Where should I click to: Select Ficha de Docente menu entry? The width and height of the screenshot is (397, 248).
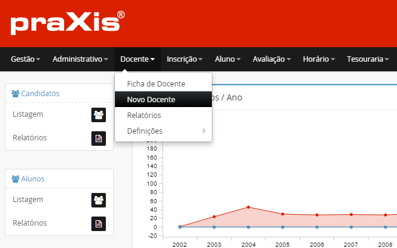[x=156, y=83]
